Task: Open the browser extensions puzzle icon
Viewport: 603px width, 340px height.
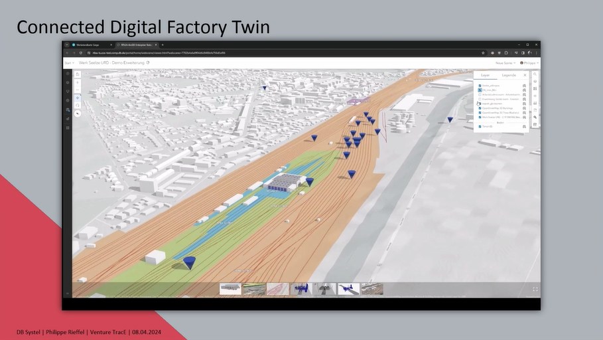Action: point(506,52)
